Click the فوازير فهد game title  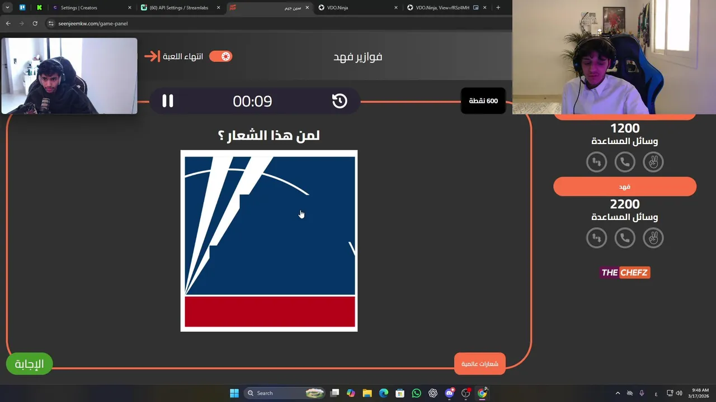(x=358, y=56)
